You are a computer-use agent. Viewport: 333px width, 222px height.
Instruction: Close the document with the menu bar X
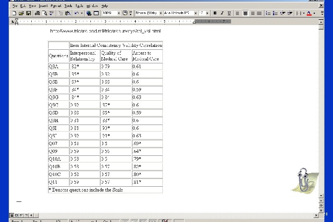pos(321,5)
